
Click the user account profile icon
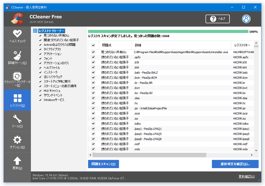(246, 19)
